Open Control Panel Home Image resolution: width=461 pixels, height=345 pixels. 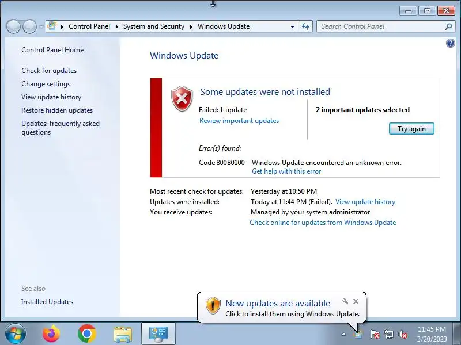pyautogui.click(x=52, y=50)
